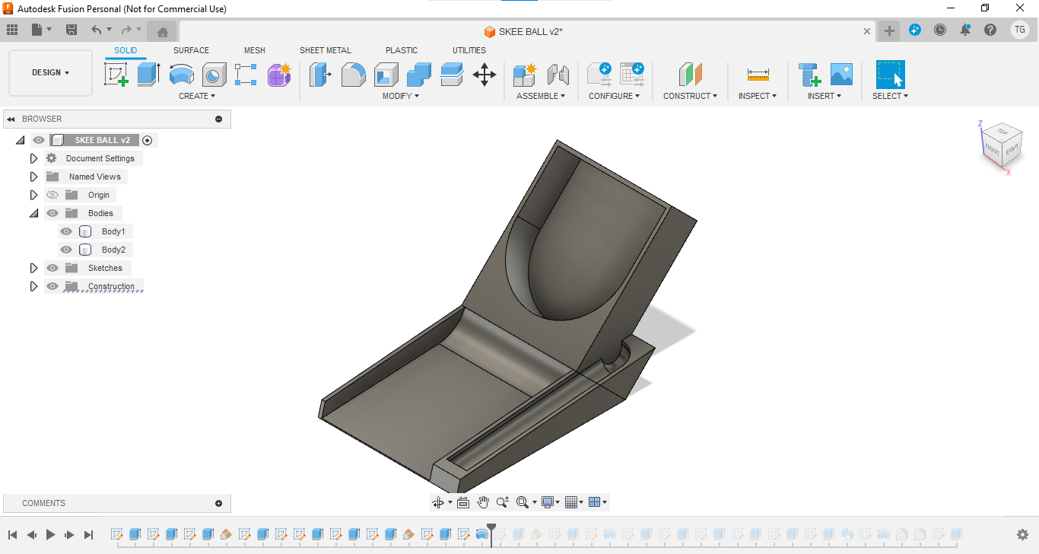Switch to the UTILITIES tab
Viewport: 1039px width, 554px height.
click(x=469, y=50)
